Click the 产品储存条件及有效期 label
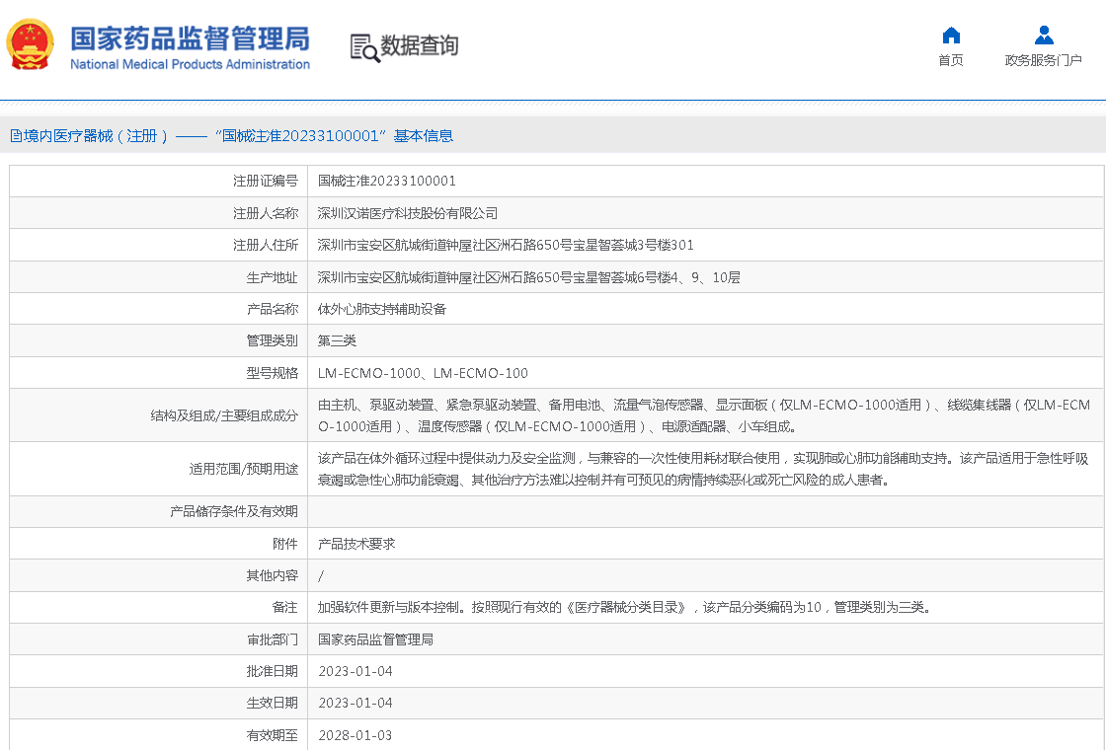Image resolution: width=1106 pixels, height=750 pixels. click(x=233, y=512)
